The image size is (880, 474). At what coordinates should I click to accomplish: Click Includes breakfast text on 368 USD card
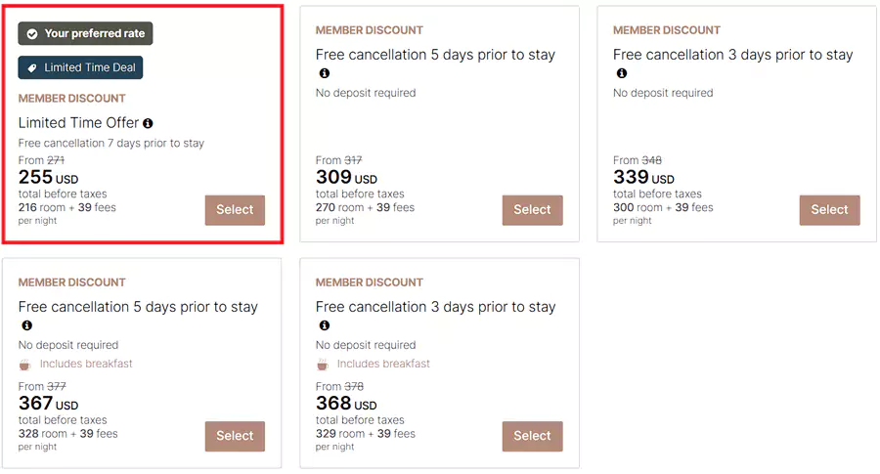(383, 365)
